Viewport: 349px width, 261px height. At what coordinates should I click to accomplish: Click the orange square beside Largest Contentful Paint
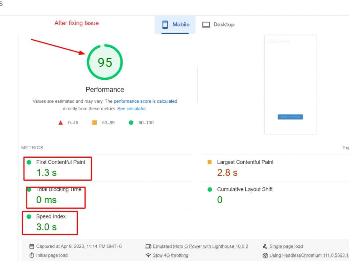coord(209,162)
